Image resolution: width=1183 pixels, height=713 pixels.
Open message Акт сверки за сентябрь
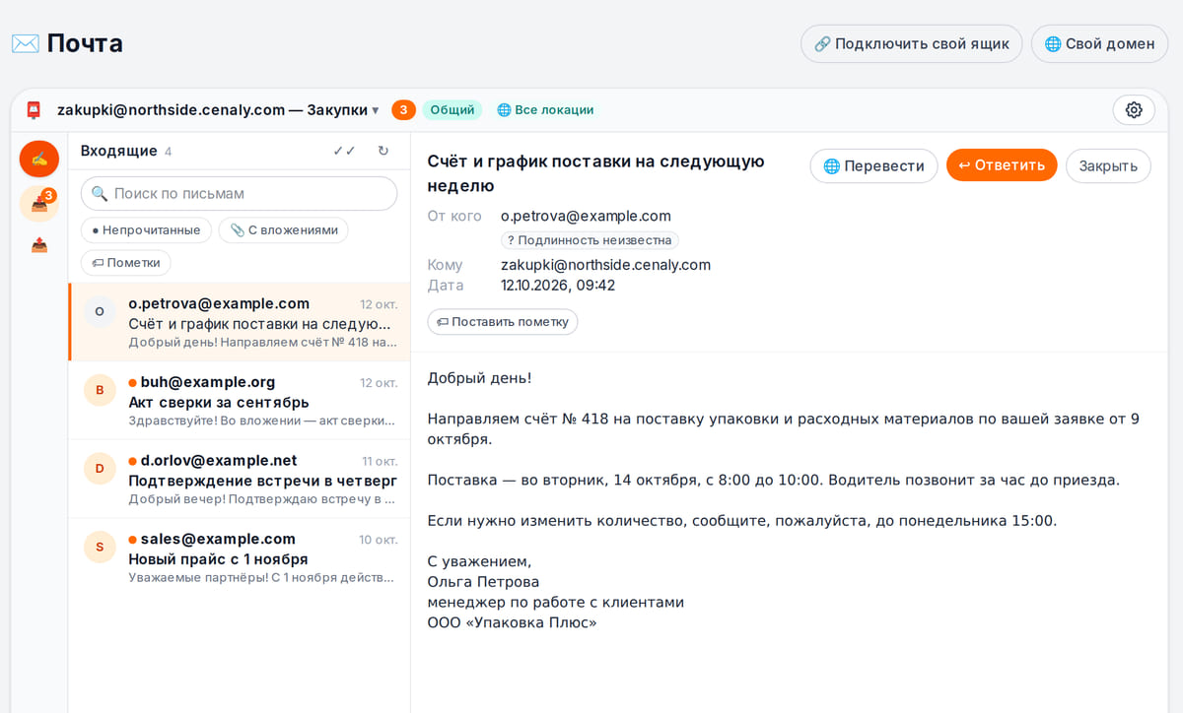point(240,401)
